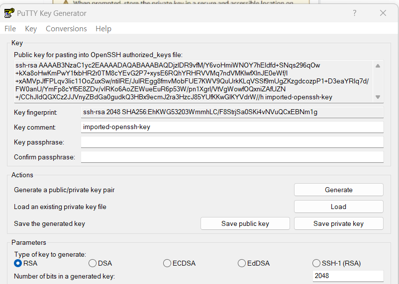Click 'Save the generated key' text
Screen dimensions: 399x284
tap(49, 224)
